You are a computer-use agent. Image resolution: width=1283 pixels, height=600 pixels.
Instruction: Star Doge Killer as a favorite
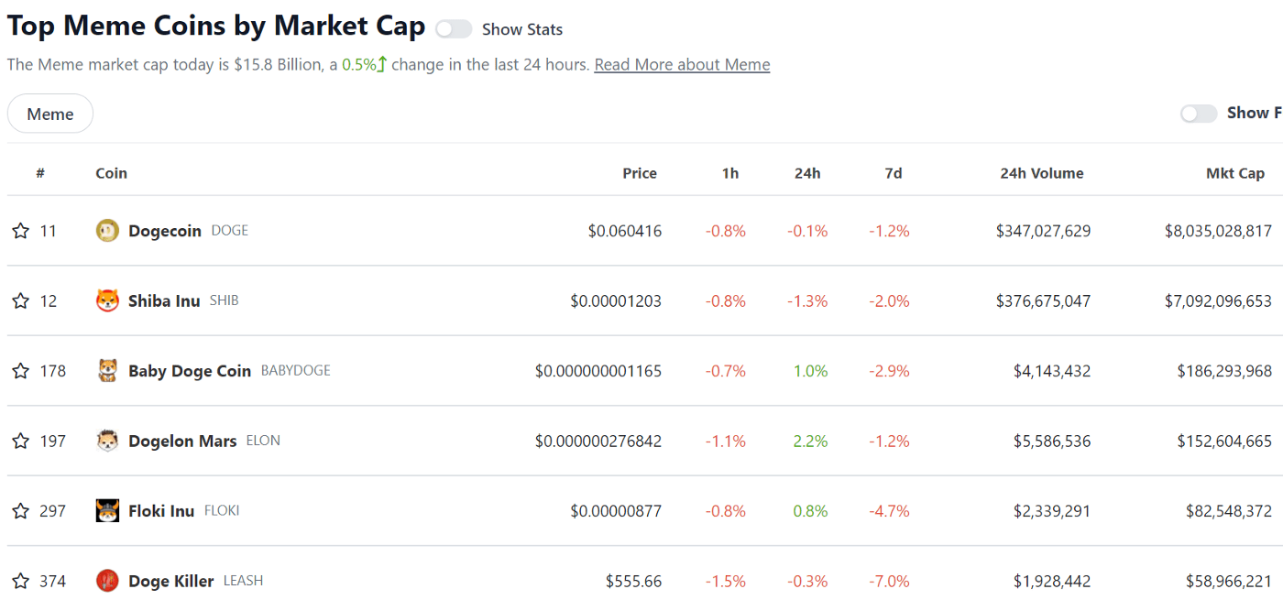(x=20, y=581)
